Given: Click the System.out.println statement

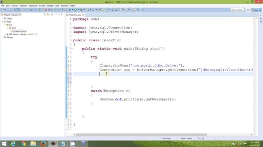Looking at the screenshot, I should pos(138,99).
